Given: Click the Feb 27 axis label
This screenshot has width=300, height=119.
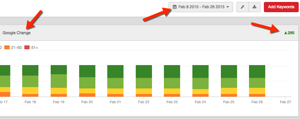Looking at the screenshot, I should pos(285,102).
